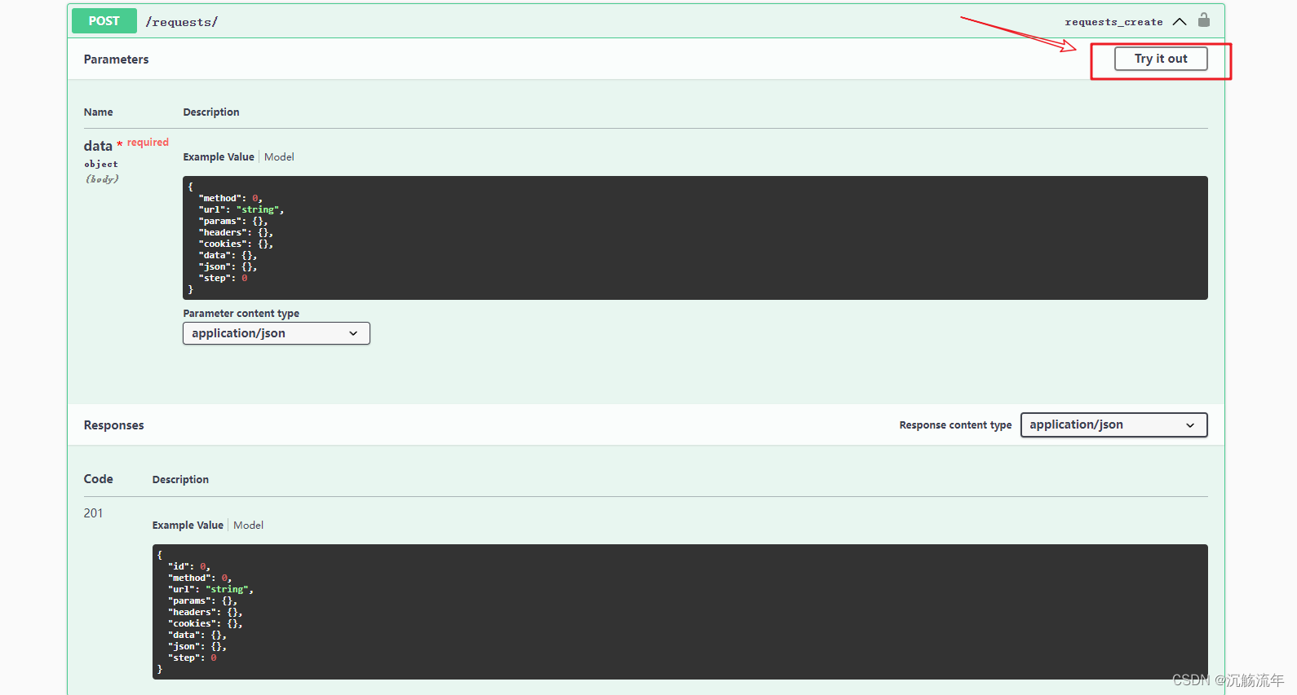Click the request body example code block
This screenshot has height=695, width=1297.
pos(695,238)
